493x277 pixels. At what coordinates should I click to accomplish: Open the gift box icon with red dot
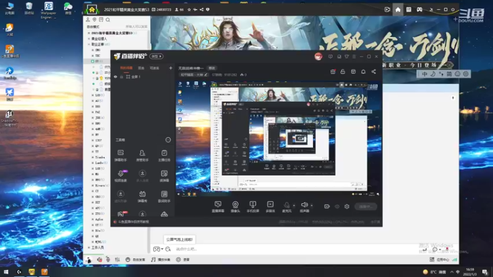click(x=333, y=71)
